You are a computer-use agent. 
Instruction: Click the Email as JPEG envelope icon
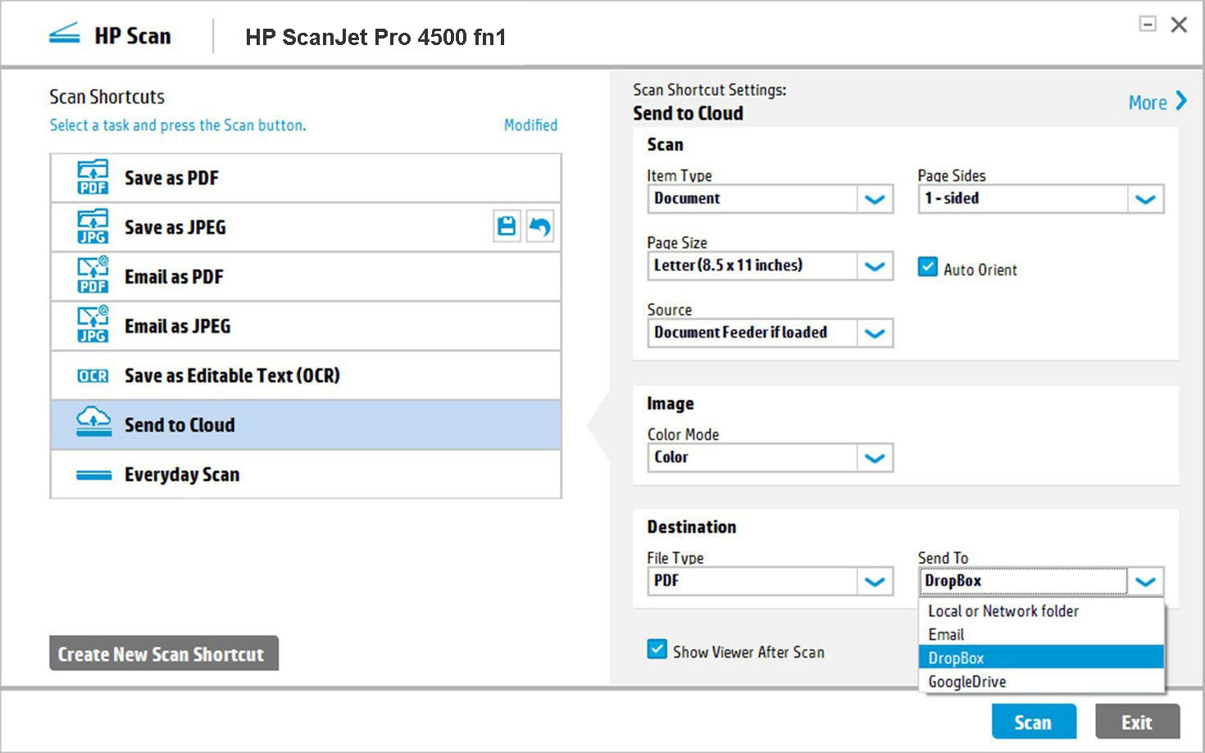93,325
